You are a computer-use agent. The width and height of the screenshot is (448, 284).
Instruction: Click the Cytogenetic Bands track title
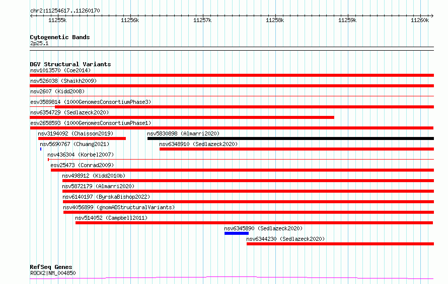[60, 37]
